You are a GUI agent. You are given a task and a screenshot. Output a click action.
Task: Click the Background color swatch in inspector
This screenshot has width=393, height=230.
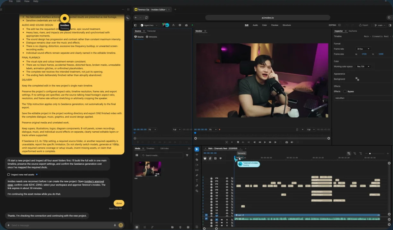[357, 79]
